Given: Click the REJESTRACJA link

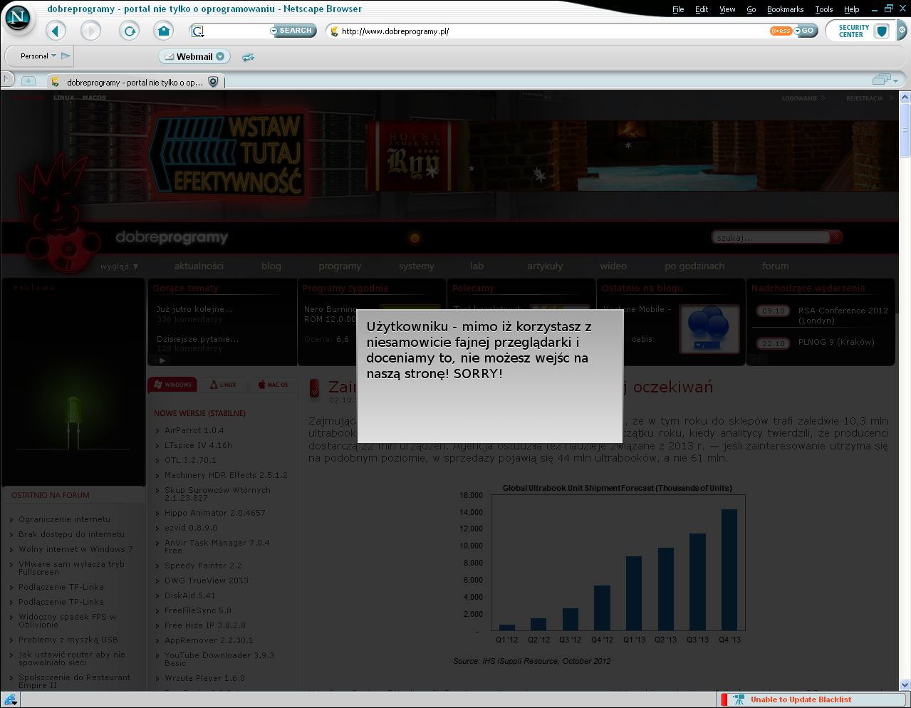Looking at the screenshot, I should point(865,98).
